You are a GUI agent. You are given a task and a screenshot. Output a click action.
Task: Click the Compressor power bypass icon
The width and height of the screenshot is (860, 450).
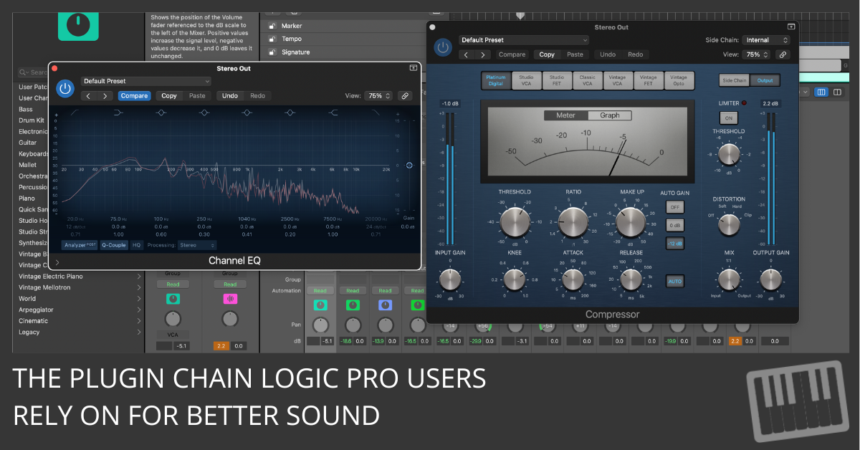(443, 47)
